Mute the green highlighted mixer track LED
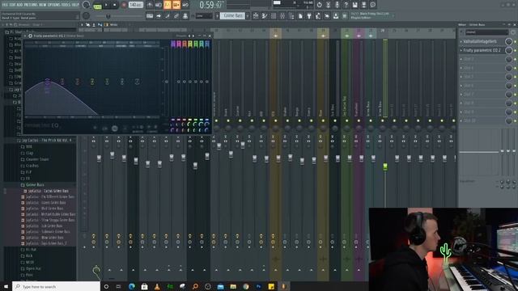The image size is (518, 291). [347, 120]
